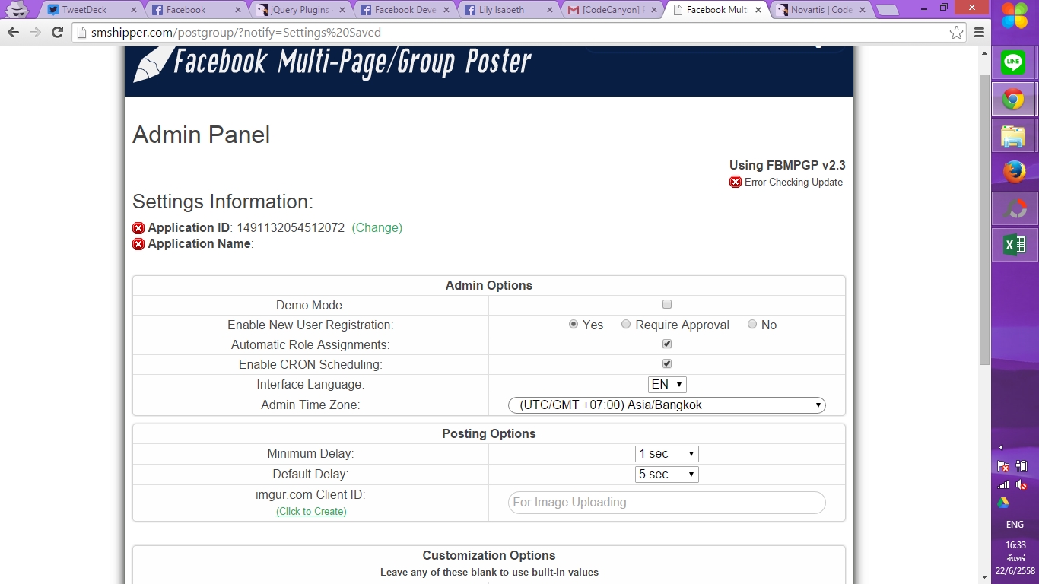Select the Require Approval radio option
Image resolution: width=1039 pixels, height=584 pixels.
[626, 324]
